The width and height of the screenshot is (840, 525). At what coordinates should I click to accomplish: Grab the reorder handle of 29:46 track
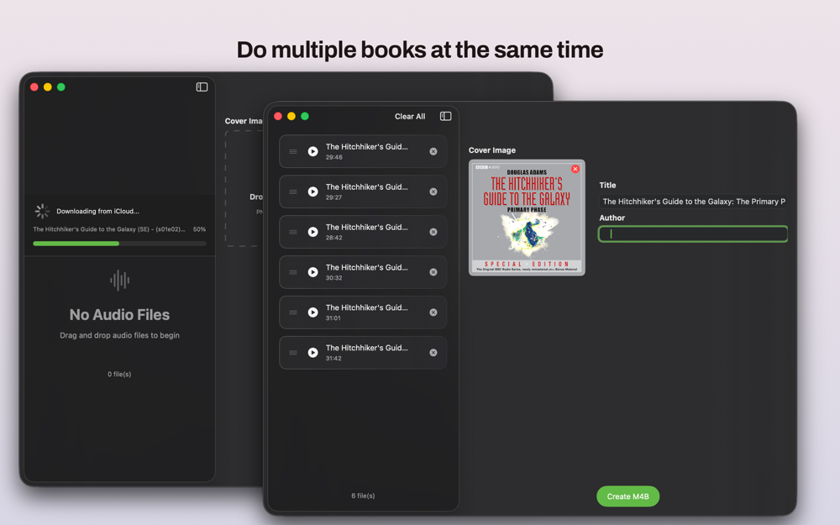click(293, 151)
